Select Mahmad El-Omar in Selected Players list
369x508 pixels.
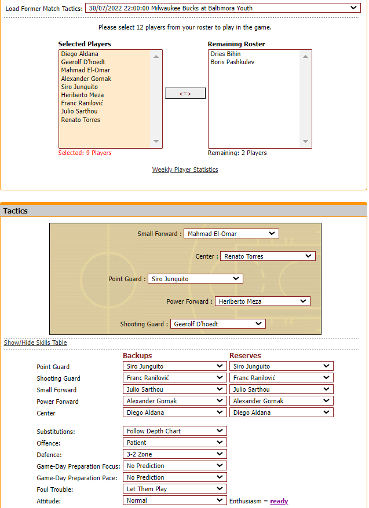[86, 71]
